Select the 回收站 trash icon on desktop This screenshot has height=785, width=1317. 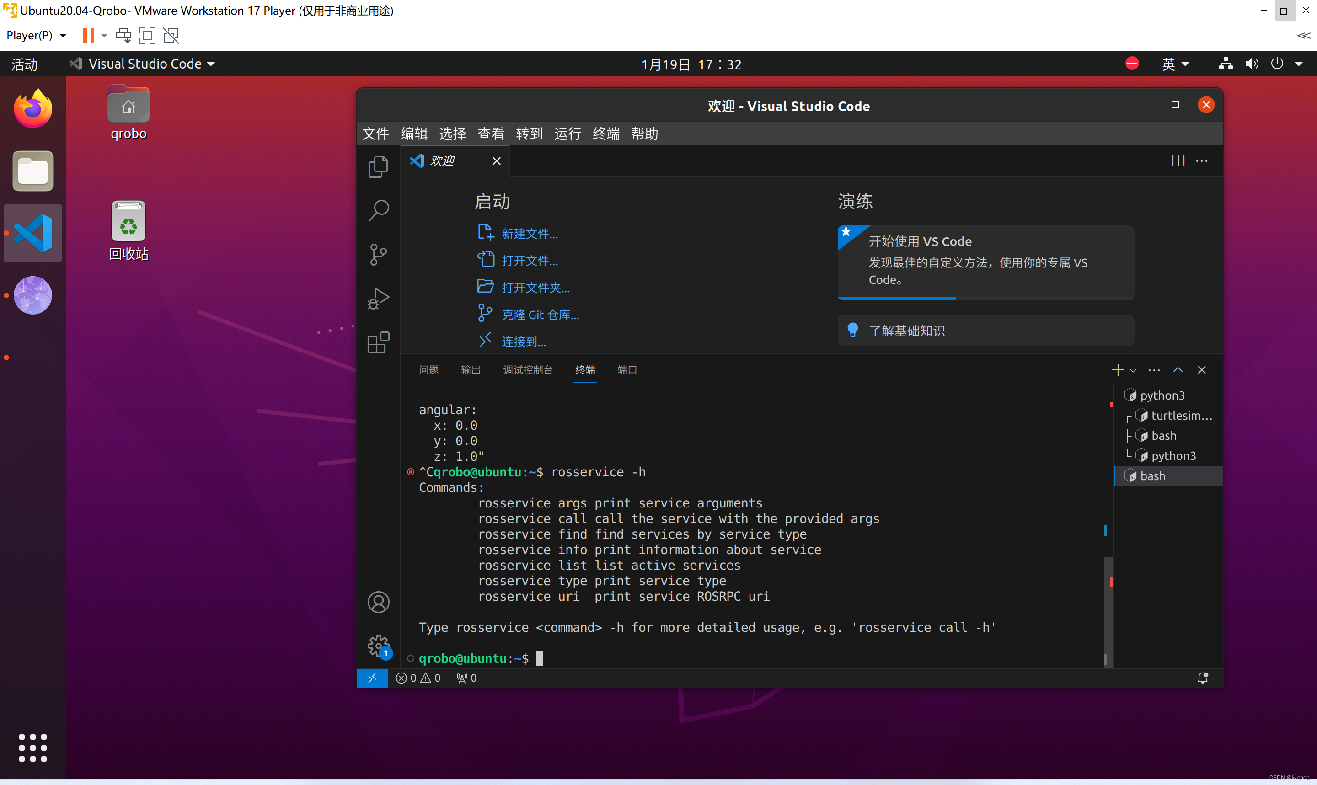point(128,231)
